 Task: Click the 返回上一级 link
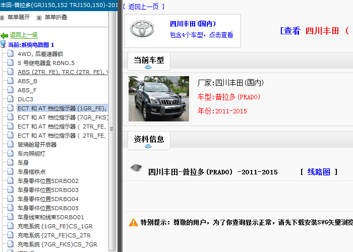(x=24, y=35)
